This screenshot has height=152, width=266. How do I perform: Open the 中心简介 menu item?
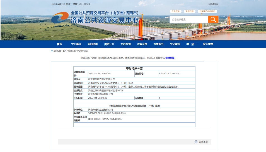coord(76,44)
